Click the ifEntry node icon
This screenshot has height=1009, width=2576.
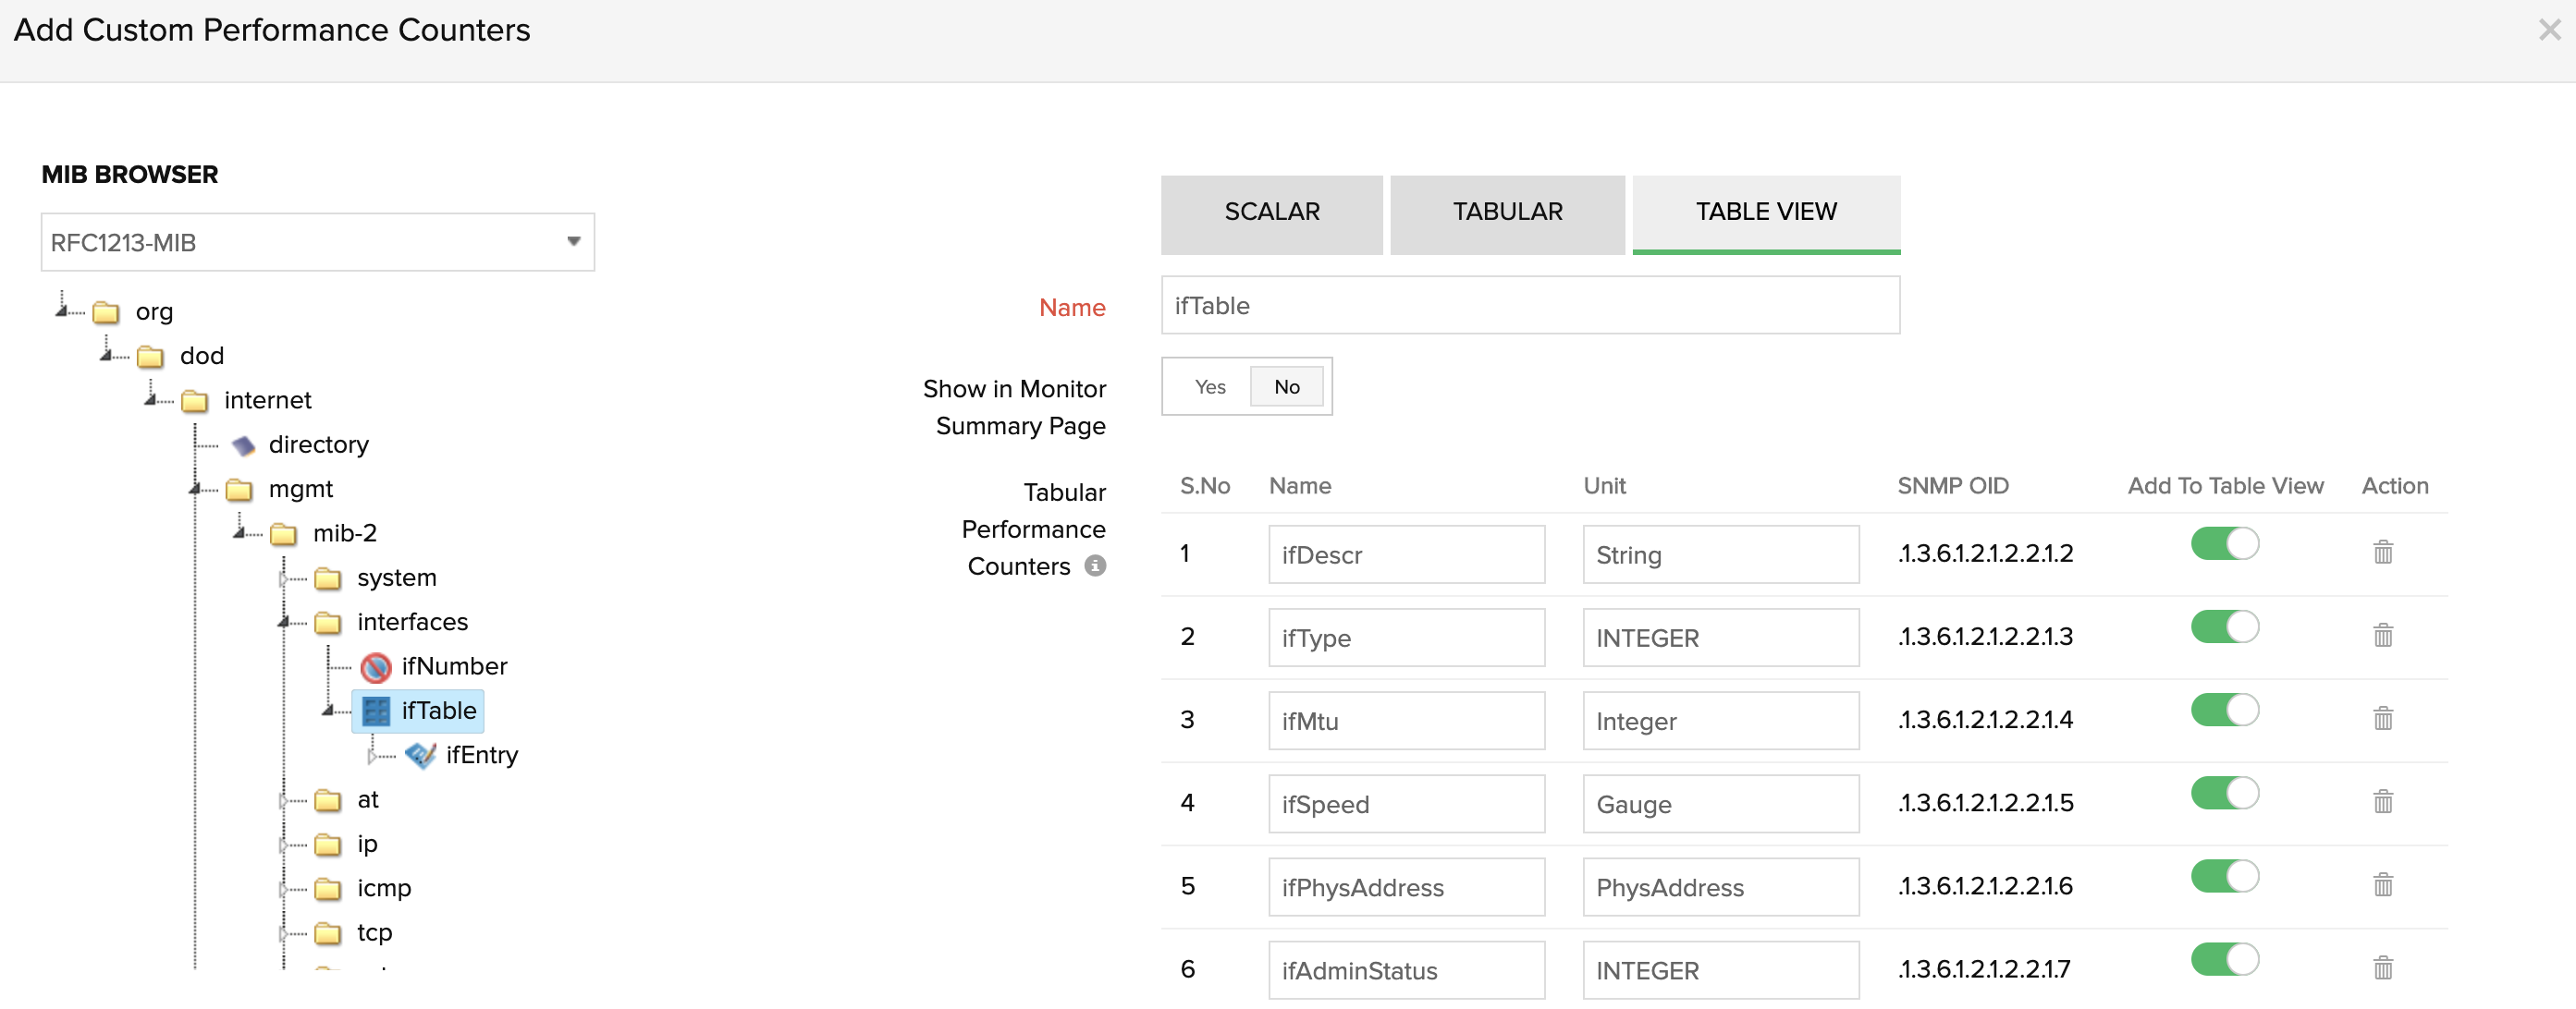point(420,755)
